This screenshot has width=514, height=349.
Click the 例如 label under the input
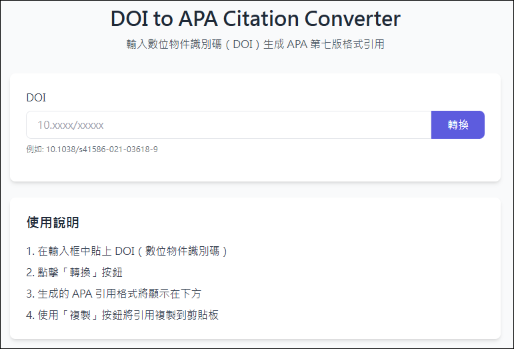pos(34,149)
